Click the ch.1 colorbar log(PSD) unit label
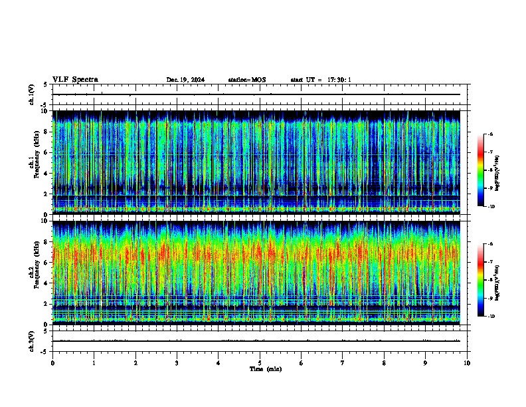The height and width of the screenshot is (407, 526). [497, 174]
